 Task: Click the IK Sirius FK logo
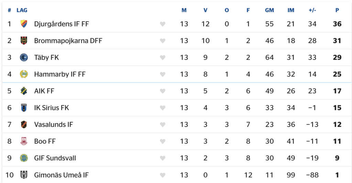point(23,108)
